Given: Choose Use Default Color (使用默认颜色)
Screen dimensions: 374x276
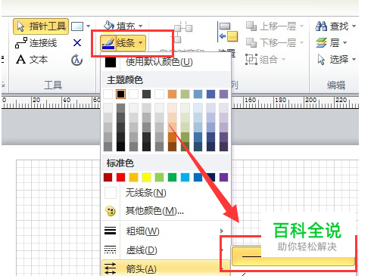Looking at the screenshot, I should 166,61.
